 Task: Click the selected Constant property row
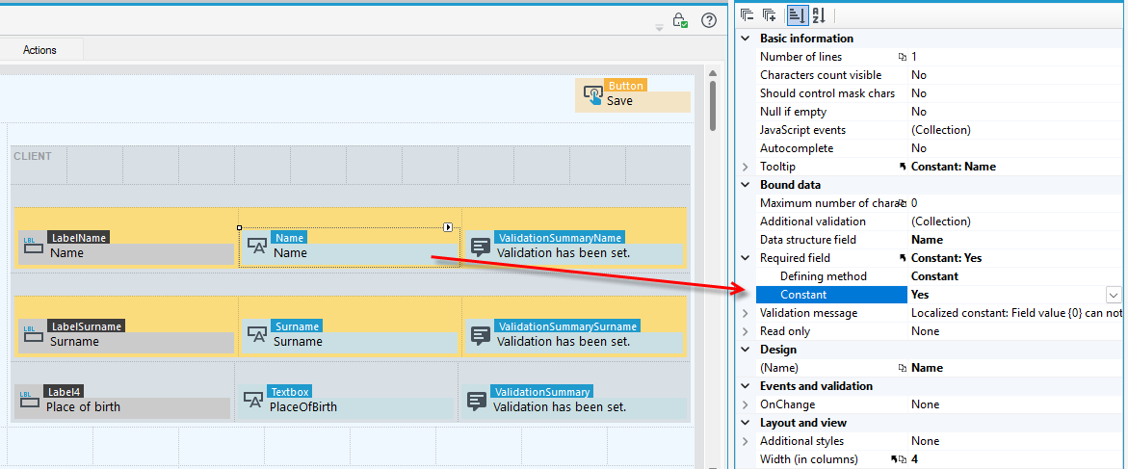click(x=937, y=294)
